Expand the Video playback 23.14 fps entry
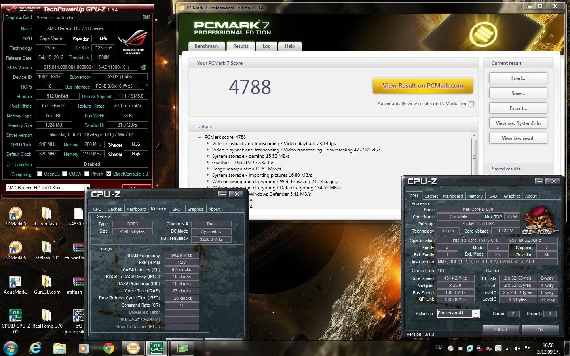Image resolution: width=570 pixels, height=356 pixels. pos(208,144)
